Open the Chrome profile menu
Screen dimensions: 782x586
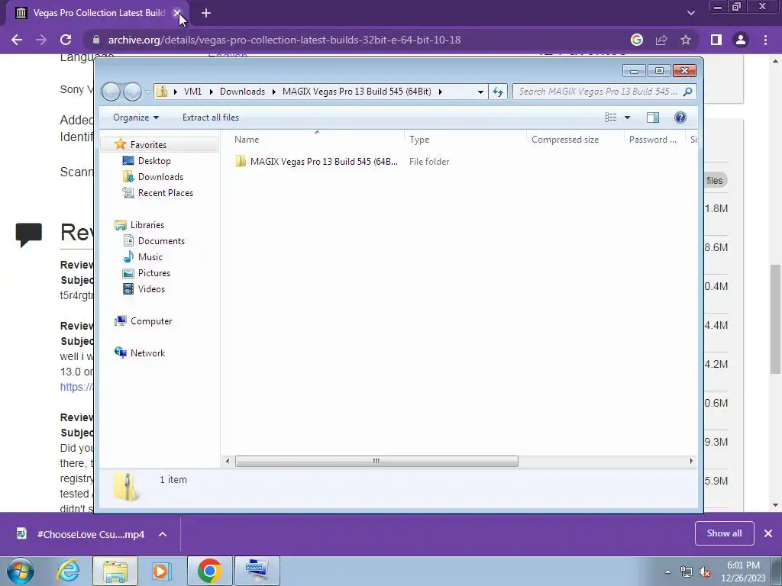[x=741, y=40]
